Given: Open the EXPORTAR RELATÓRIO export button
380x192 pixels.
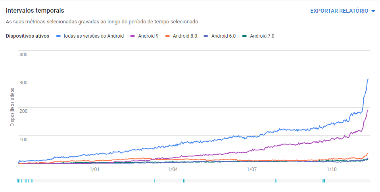Looking at the screenshot, I should tap(339, 11).
